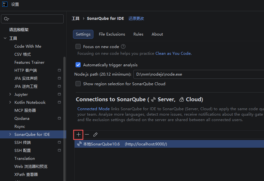264x181 pixels.
Task: Open Qodana settings
Action: tap(22, 119)
